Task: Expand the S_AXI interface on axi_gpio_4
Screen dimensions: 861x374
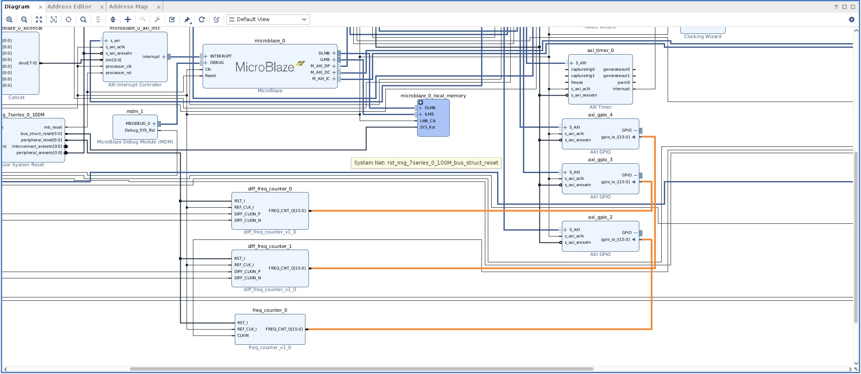Action: pos(565,127)
